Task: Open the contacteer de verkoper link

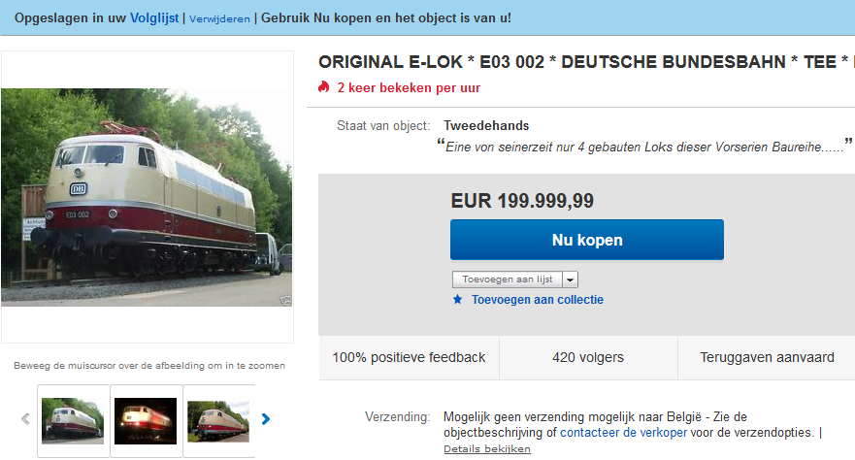Action: tap(623, 433)
